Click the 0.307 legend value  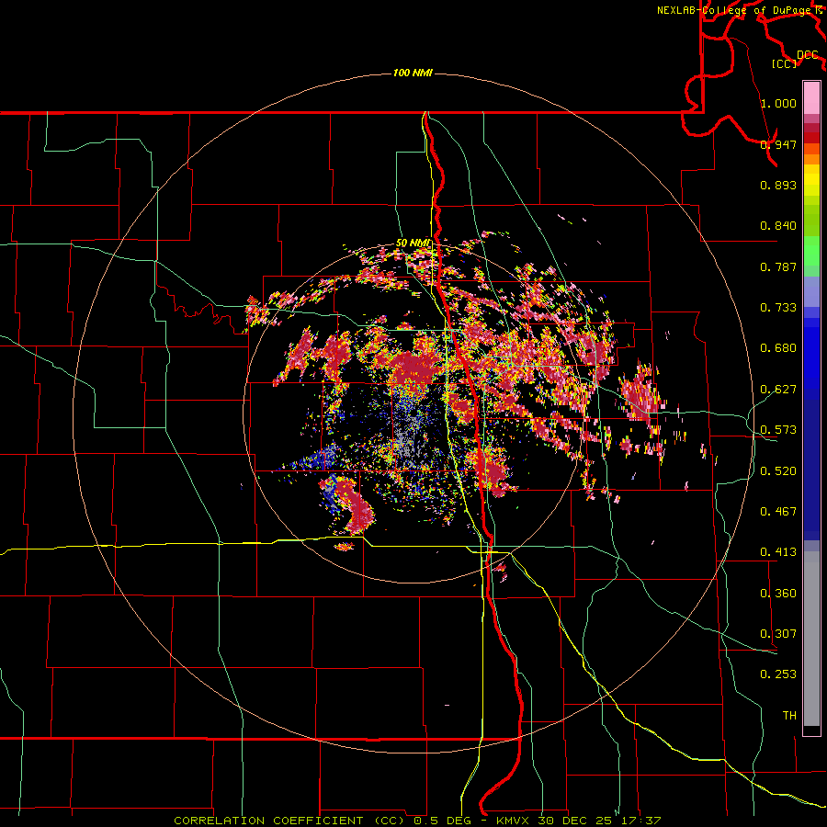(778, 634)
